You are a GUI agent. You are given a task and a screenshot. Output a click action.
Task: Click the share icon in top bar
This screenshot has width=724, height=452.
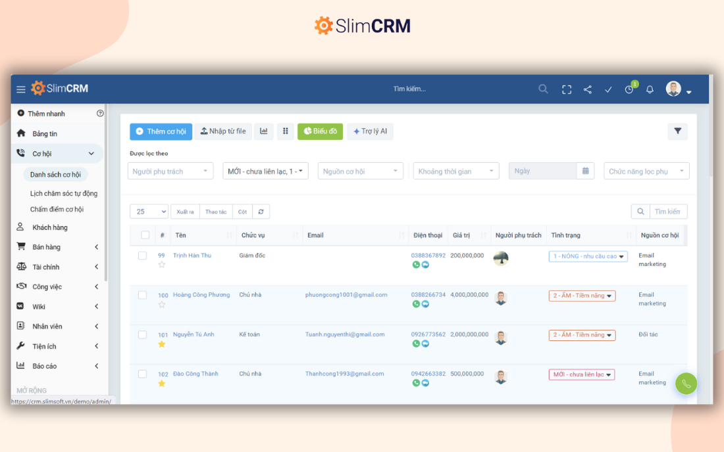click(x=587, y=89)
